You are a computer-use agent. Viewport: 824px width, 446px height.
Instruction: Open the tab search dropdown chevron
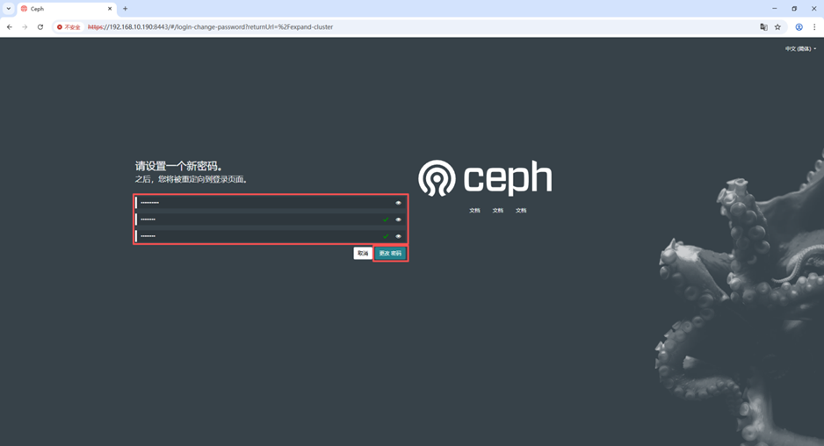[8, 9]
